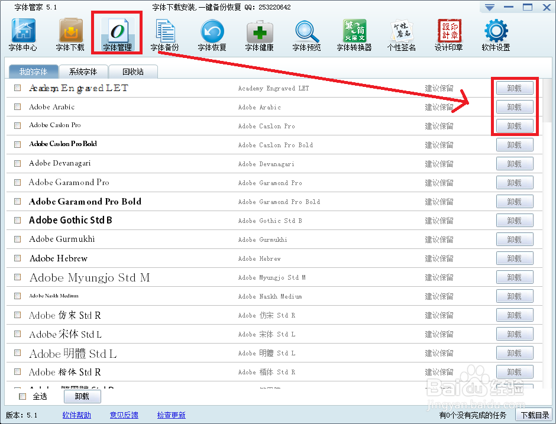
Task: Select the 字体管理 toolbar icon
Action: click(117, 35)
